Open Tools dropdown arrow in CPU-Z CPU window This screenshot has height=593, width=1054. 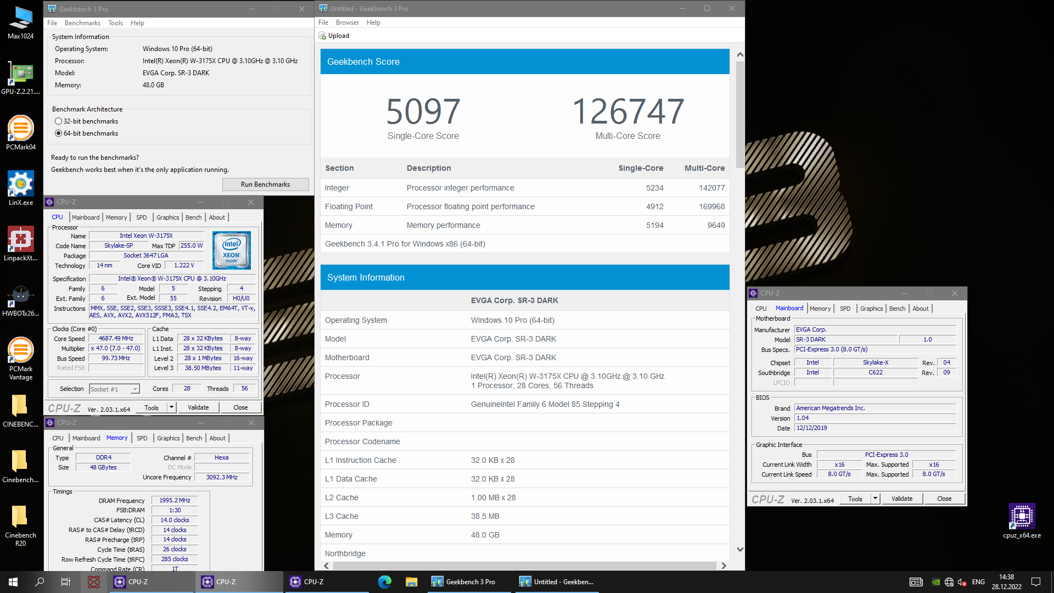pos(171,407)
